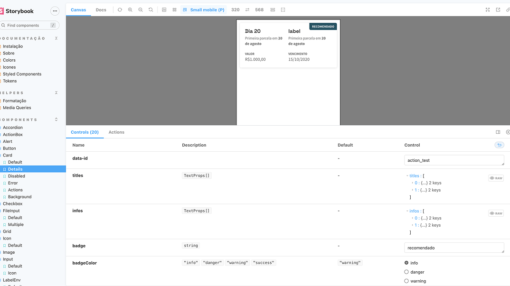Image resolution: width=510 pixels, height=286 pixels.
Task: Switch to the Docs tab
Action: [101, 10]
